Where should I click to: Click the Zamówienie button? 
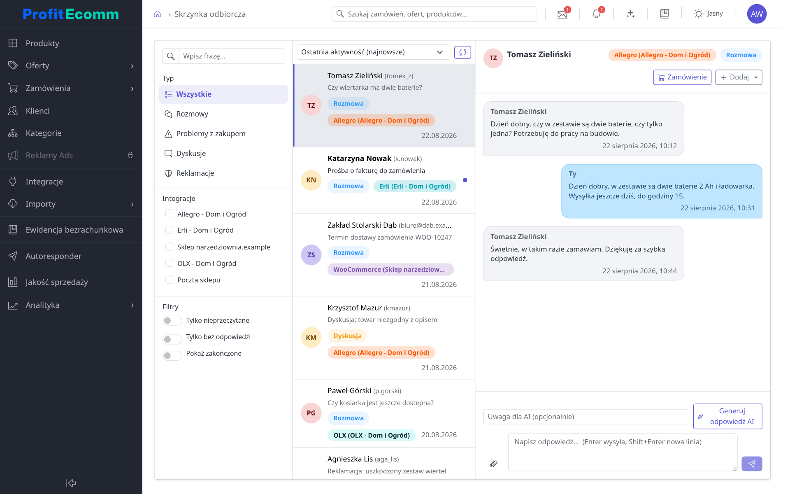[x=682, y=77]
